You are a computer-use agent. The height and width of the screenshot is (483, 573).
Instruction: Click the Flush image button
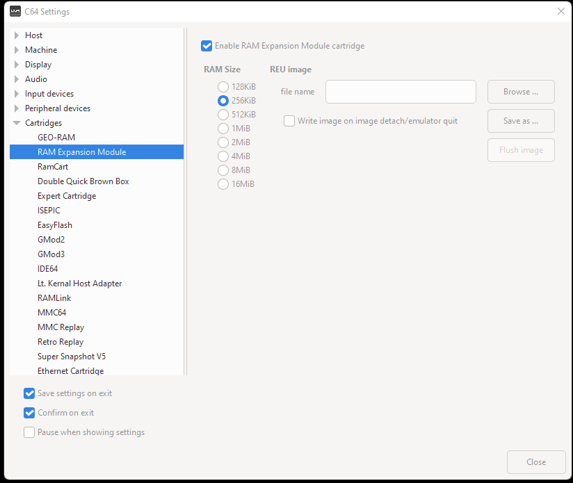pos(521,150)
